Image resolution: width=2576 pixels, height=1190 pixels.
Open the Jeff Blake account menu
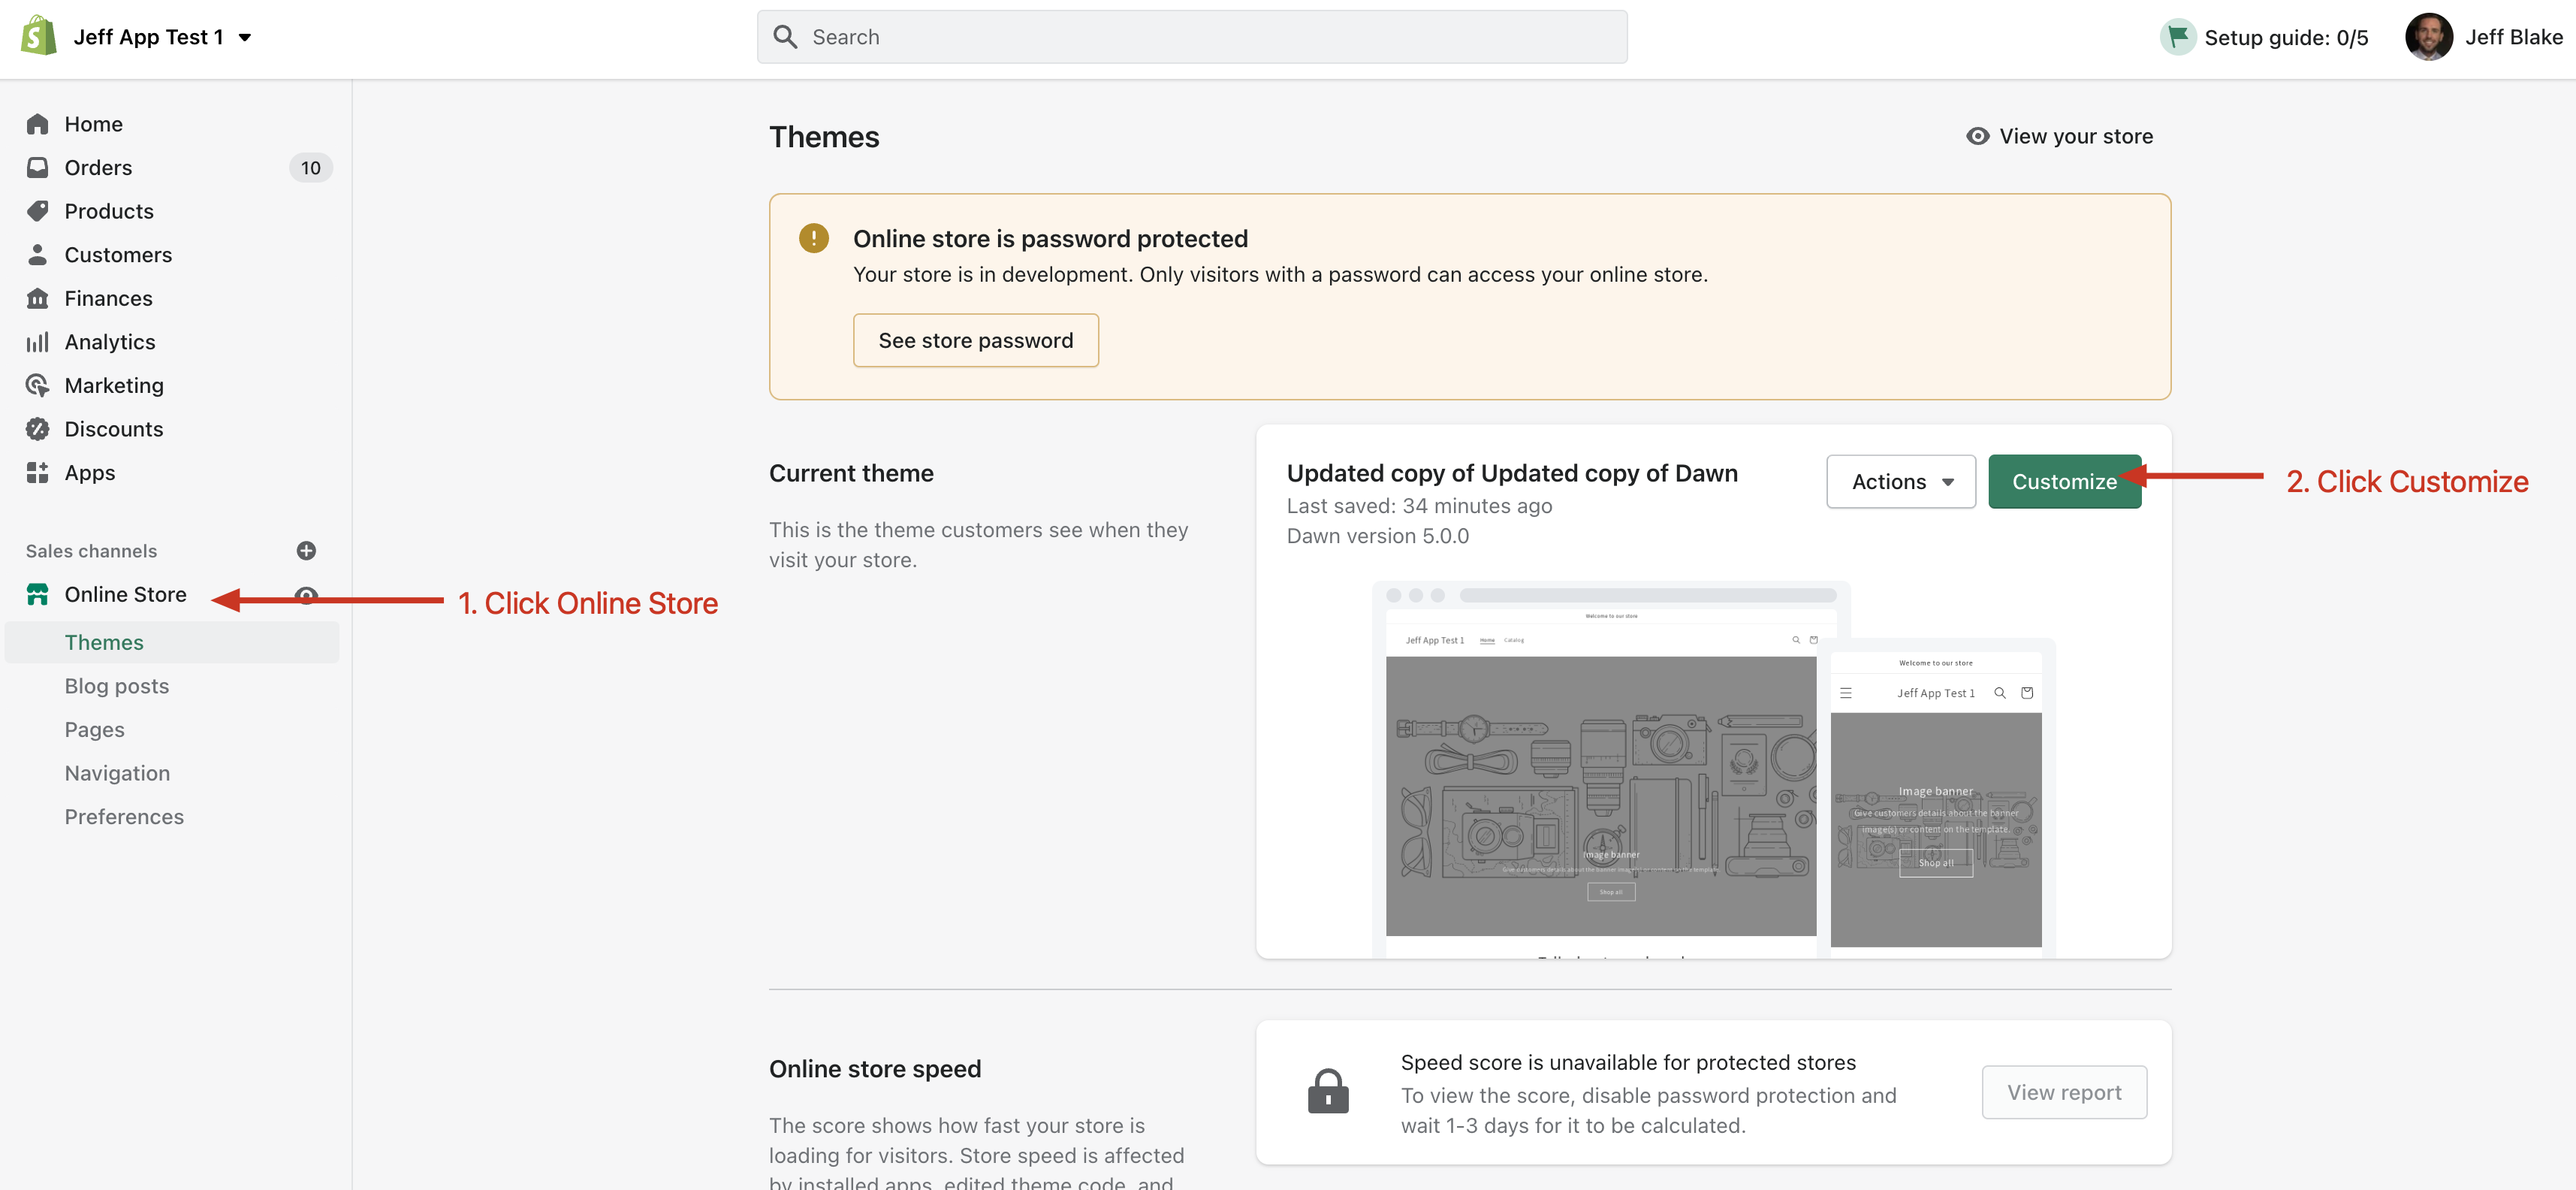tap(2484, 37)
